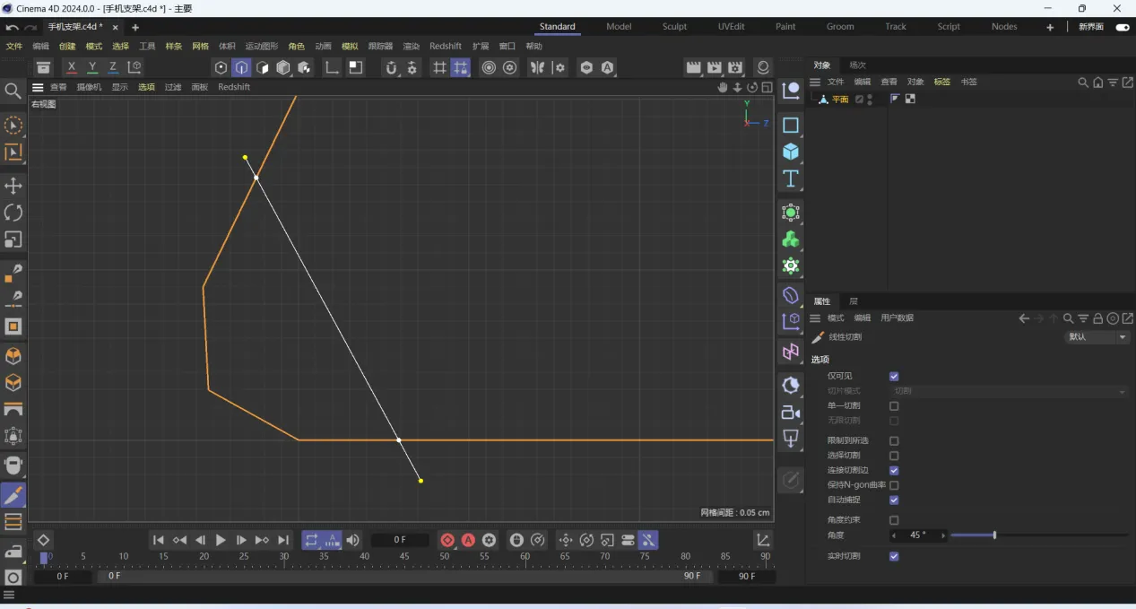Add a Text spline object
The image size is (1136, 609).
[791, 178]
